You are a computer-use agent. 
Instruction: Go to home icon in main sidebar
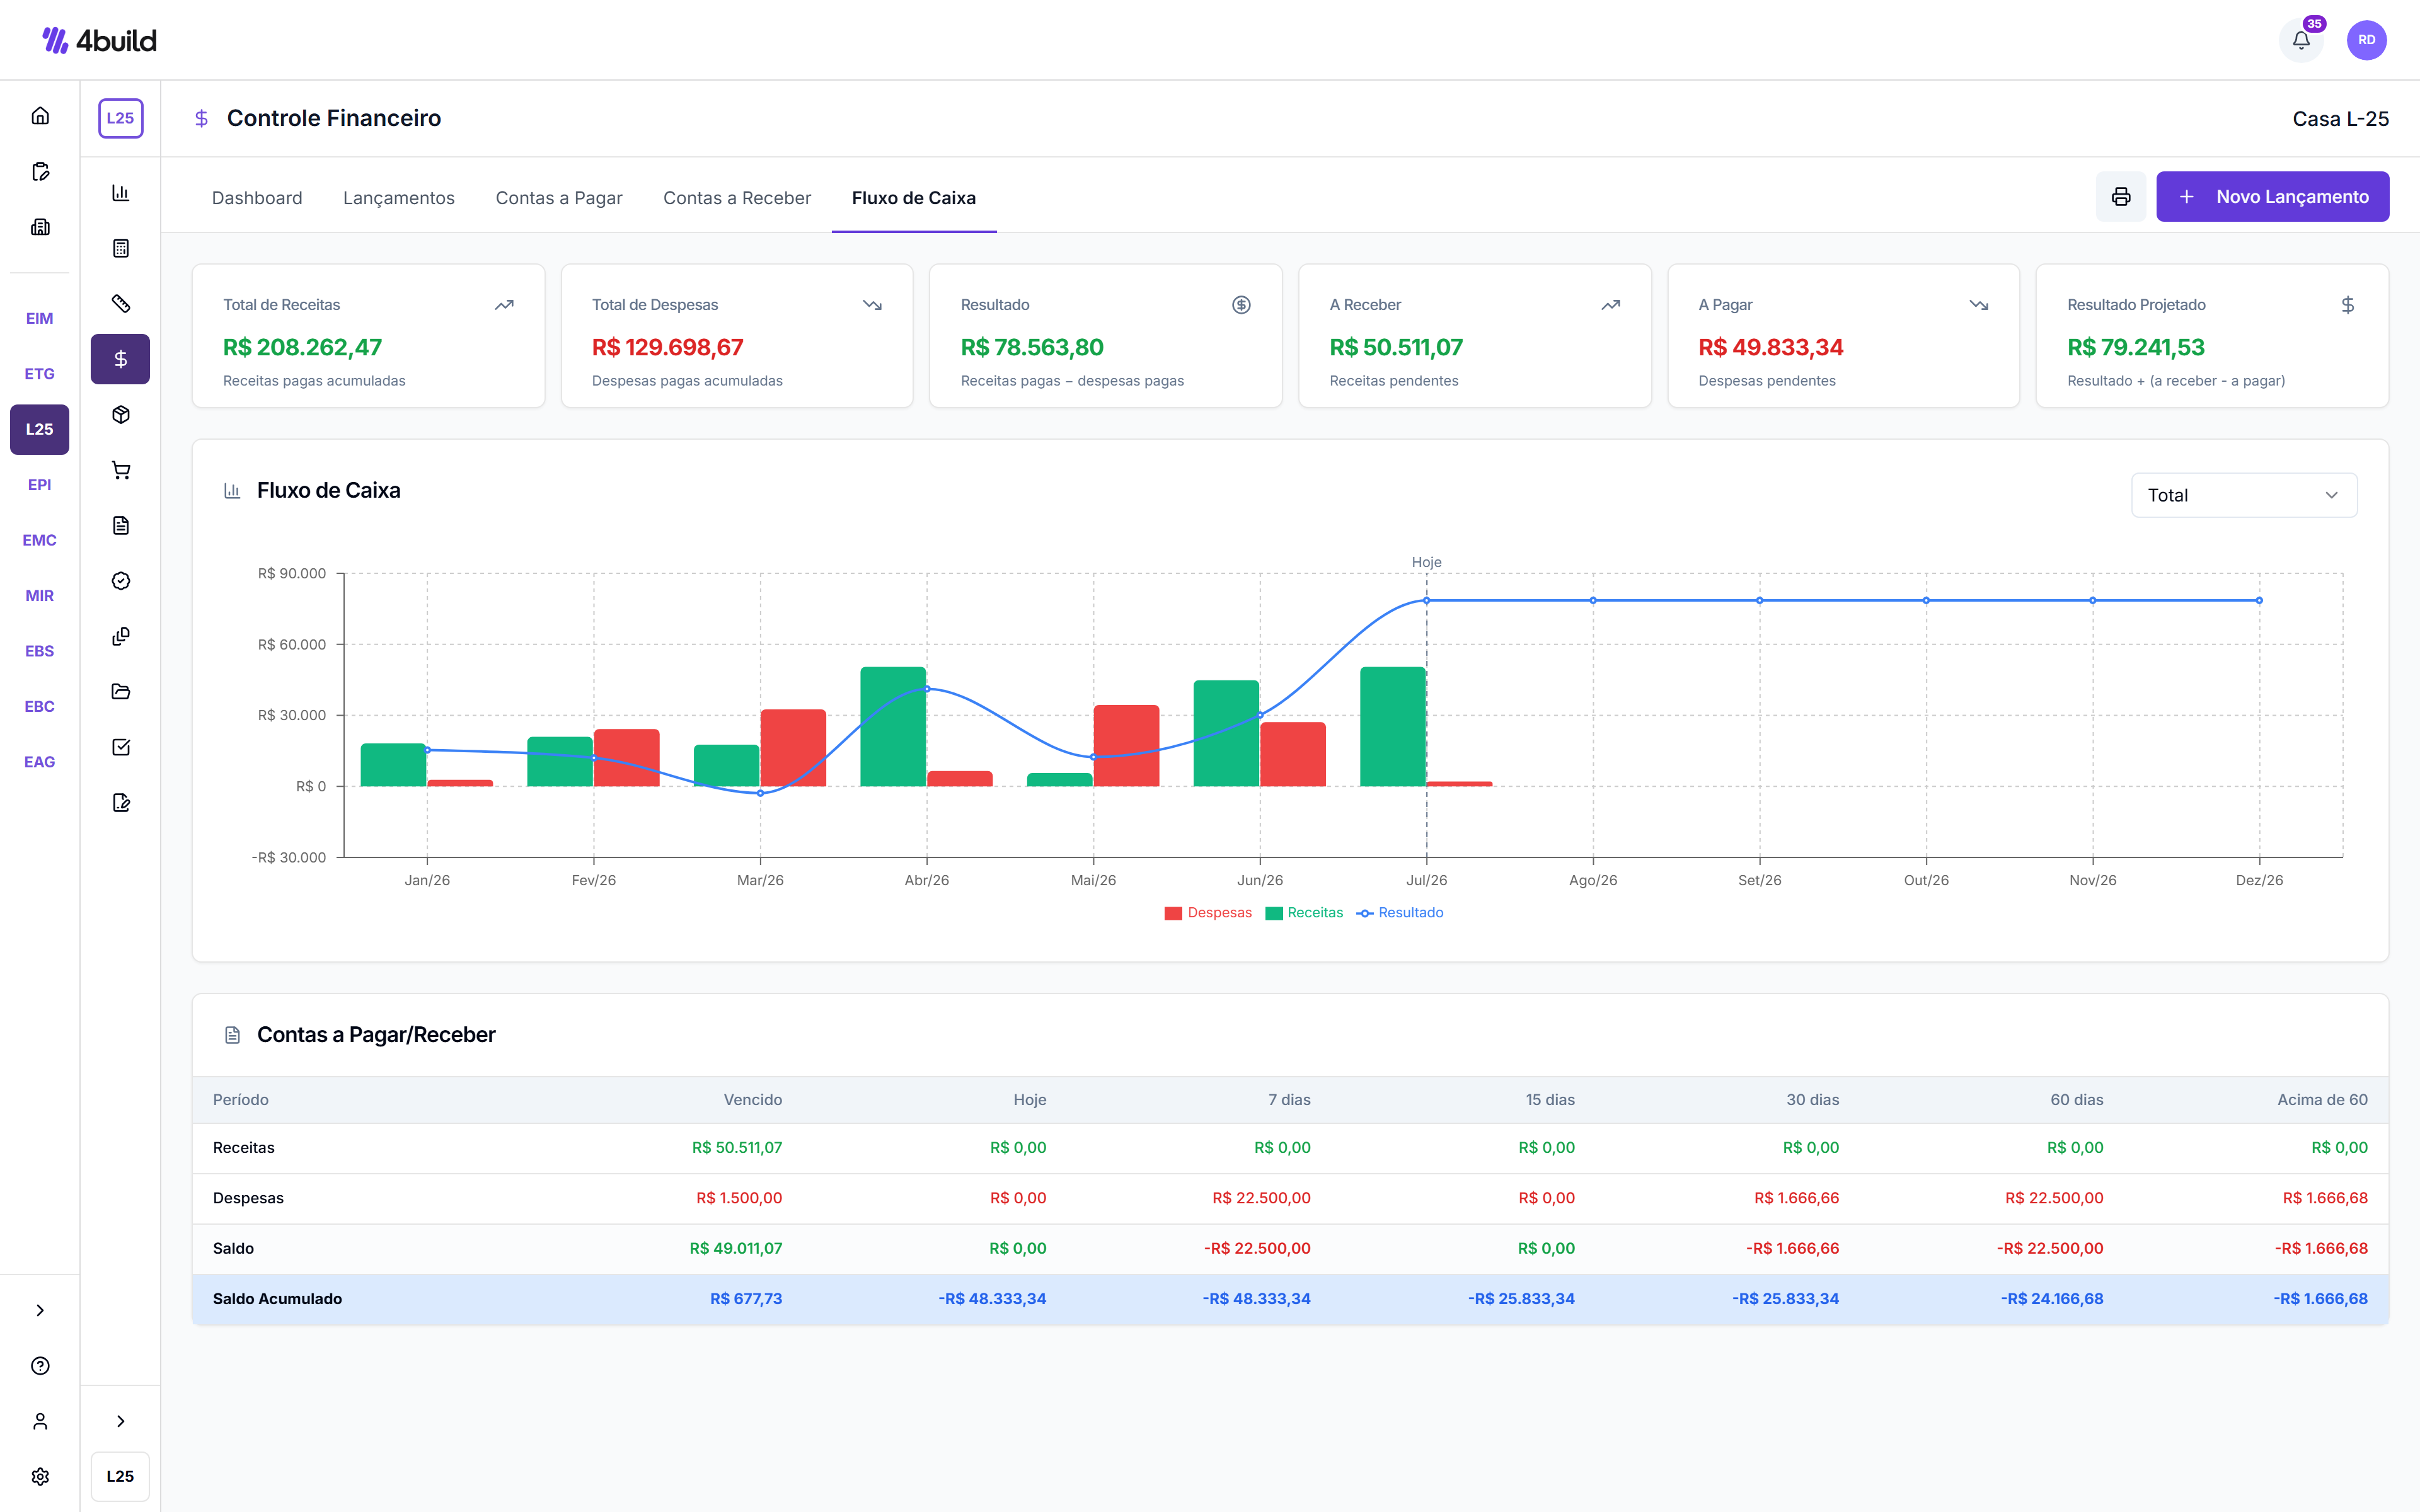point(40,116)
